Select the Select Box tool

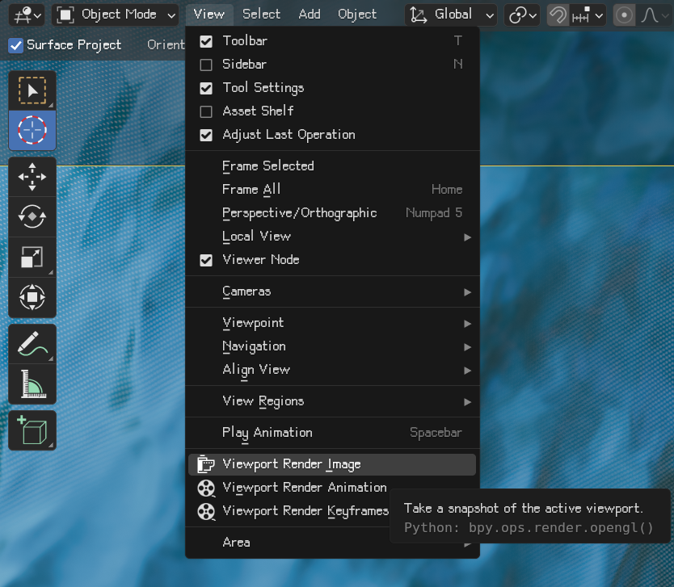tap(32, 90)
